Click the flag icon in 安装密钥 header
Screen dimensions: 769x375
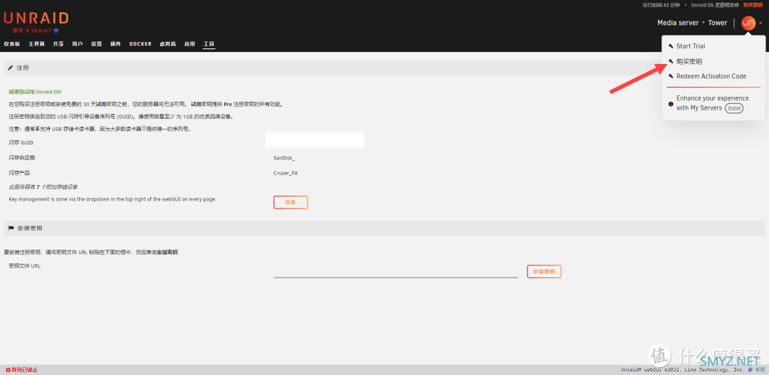[x=11, y=228]
